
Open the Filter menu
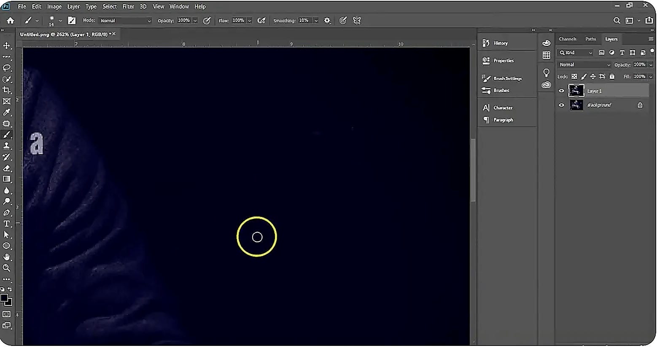pyautogui.click(x=128, y=6)
